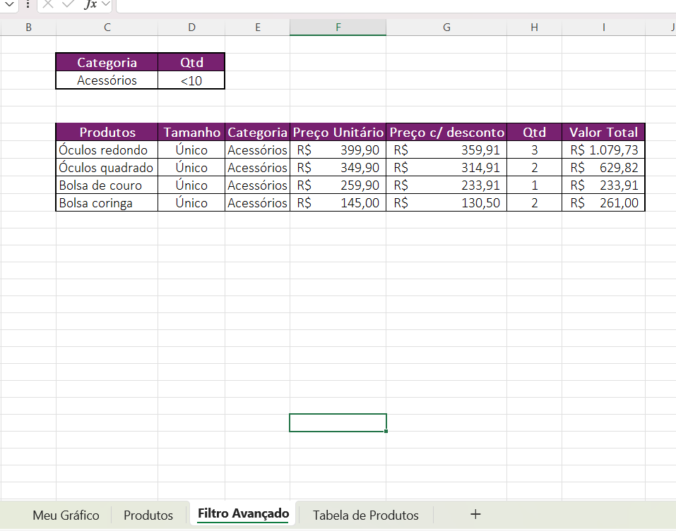This screenshot has width=676, height=531.
Task: Select the Bolsa de couro cell
Action: [x=107, y=185]
